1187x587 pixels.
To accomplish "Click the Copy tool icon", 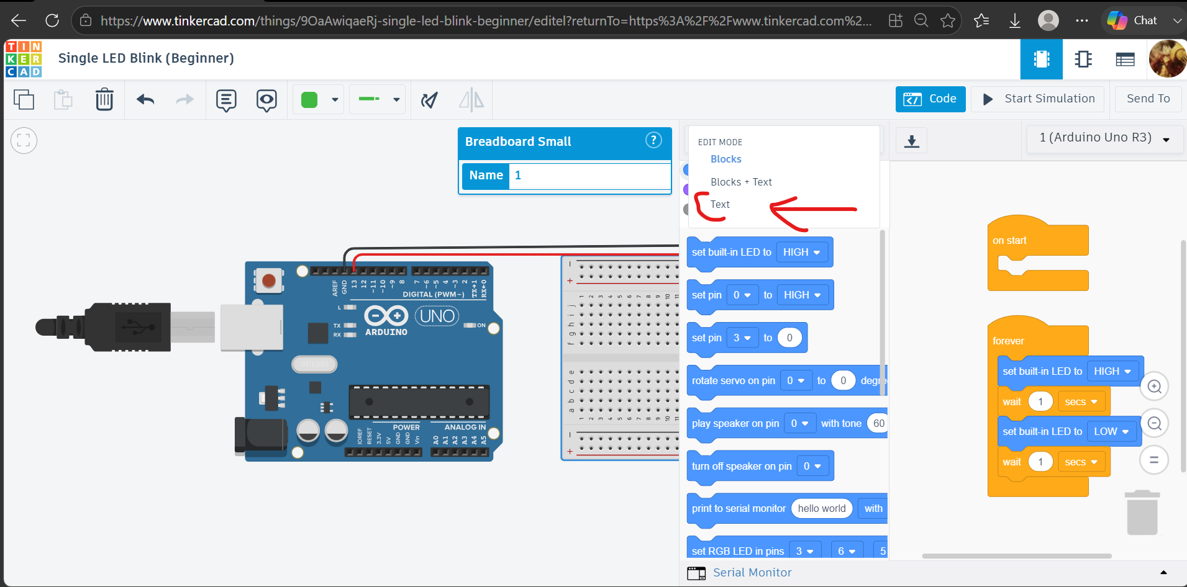I will [x=24, y=99].
